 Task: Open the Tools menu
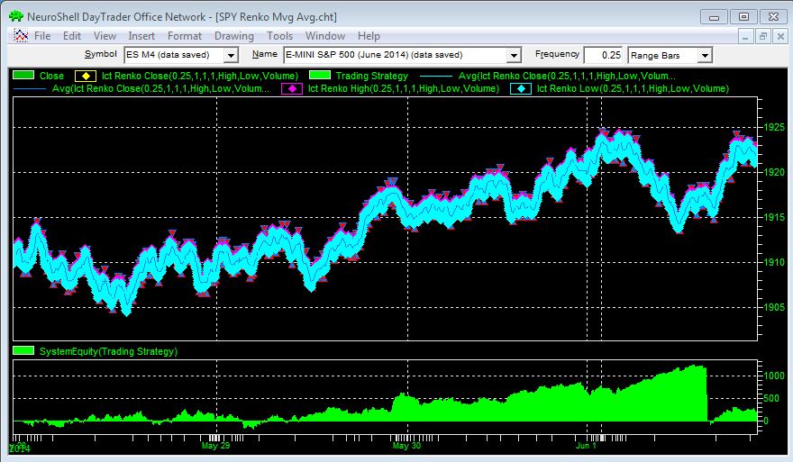pyautogui.click(x=279, y=36)
